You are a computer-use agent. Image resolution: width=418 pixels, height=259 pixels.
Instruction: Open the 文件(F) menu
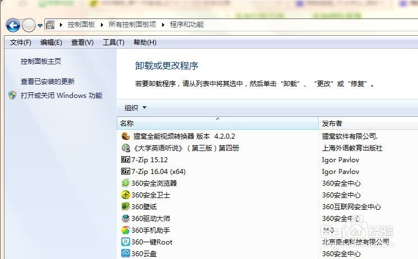[21, 43]
